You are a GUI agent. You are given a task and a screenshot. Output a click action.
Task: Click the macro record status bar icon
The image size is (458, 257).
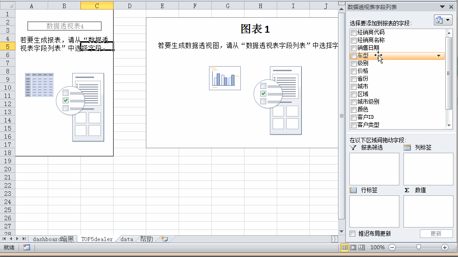pos(26,247)
